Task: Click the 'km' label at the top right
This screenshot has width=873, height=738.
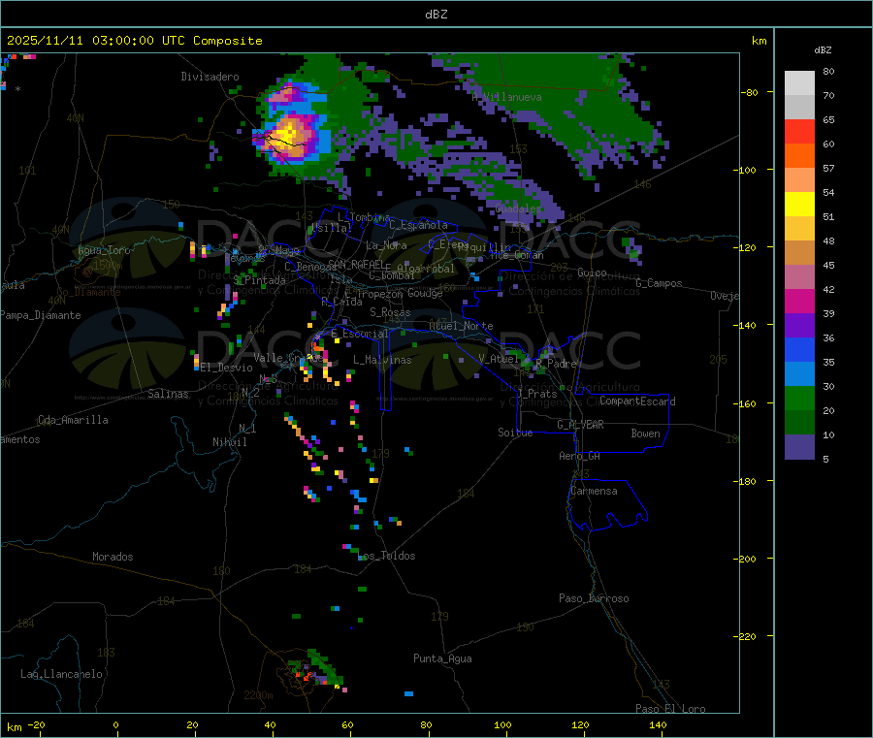Action: coord(759,41)
